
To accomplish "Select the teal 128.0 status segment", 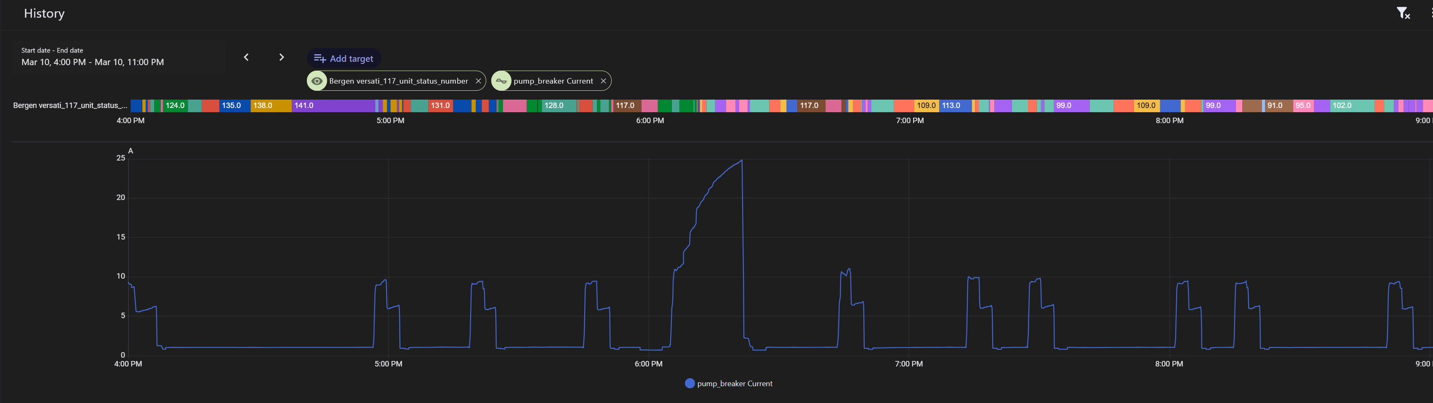I will pyautogui.click(x=559, y=105).
